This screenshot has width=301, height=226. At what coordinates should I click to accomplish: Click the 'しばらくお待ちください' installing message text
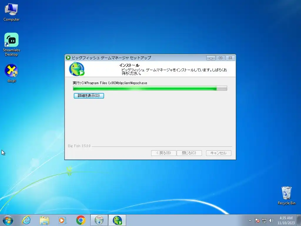click(x=174, y=72)
